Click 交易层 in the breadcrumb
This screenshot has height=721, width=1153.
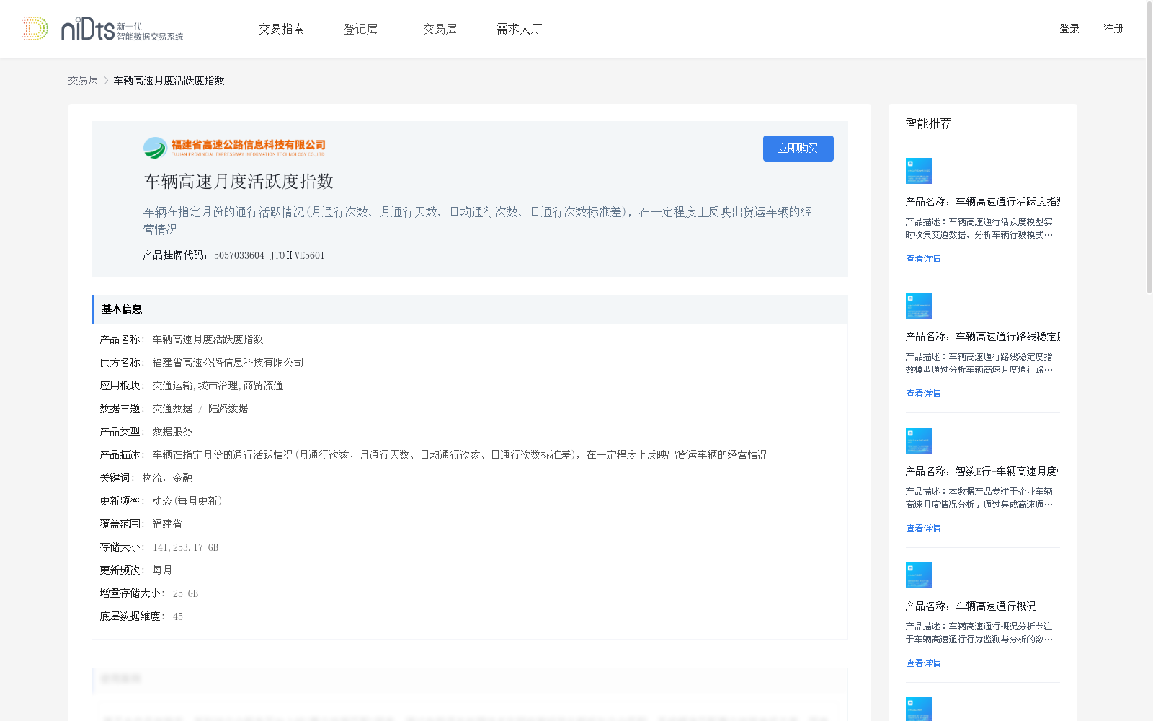[x=83, y=81]
